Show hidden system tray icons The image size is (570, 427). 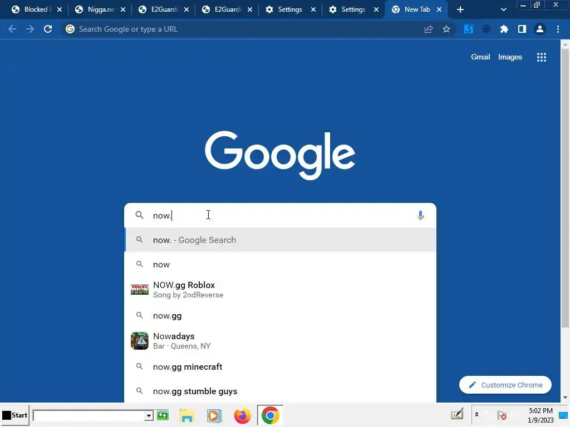coord(476,415)
